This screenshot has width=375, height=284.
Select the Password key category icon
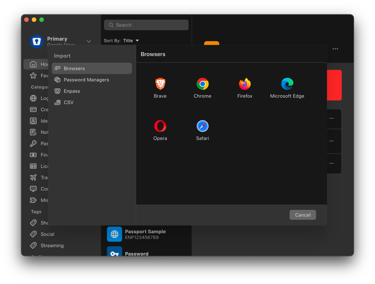click(x=33, y=143)
